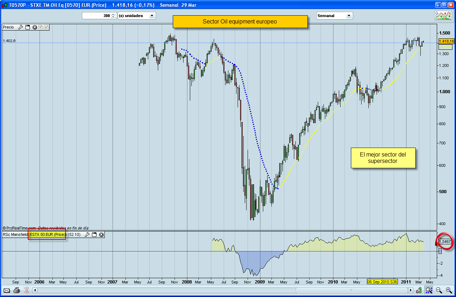This screenshot has width=456, height=297.
Task: Print the chart using printer icon
Action: point(16,290)
